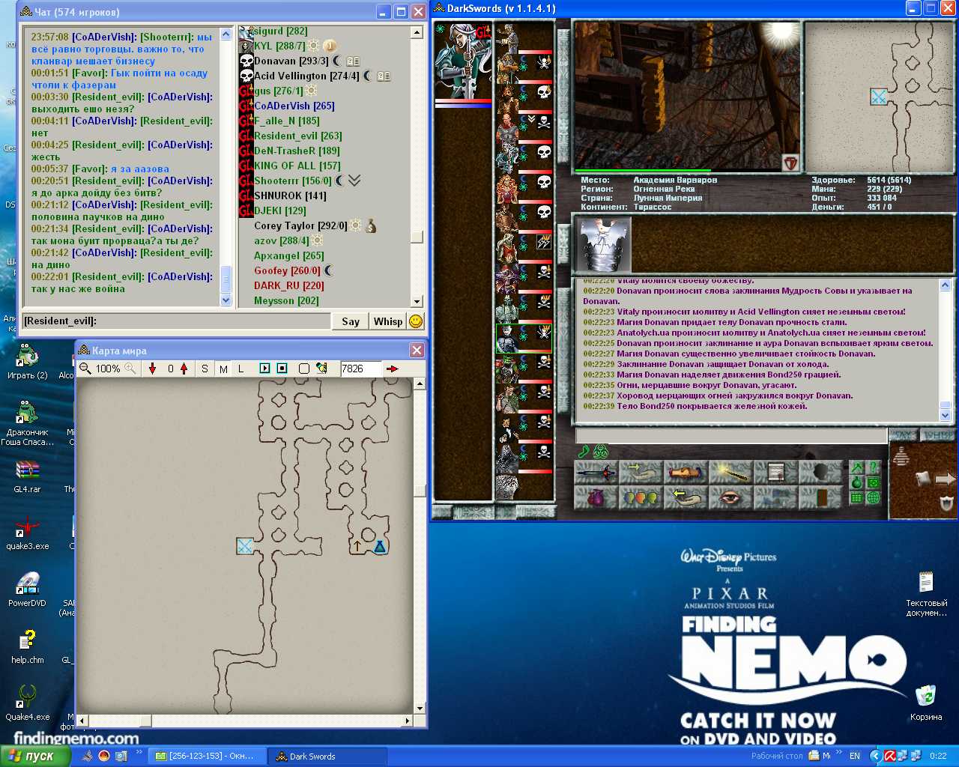Screen dimensions: 959x767
Task: Click the Whisp button in chat
Action: [388, 321]
